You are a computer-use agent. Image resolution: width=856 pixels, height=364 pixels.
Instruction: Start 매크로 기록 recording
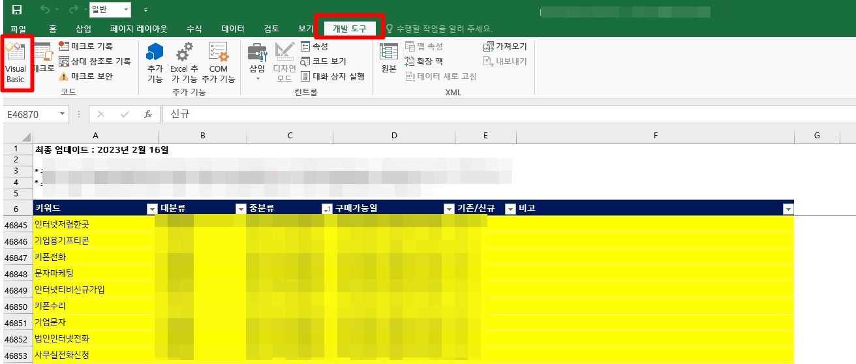[x=85, y=46]
